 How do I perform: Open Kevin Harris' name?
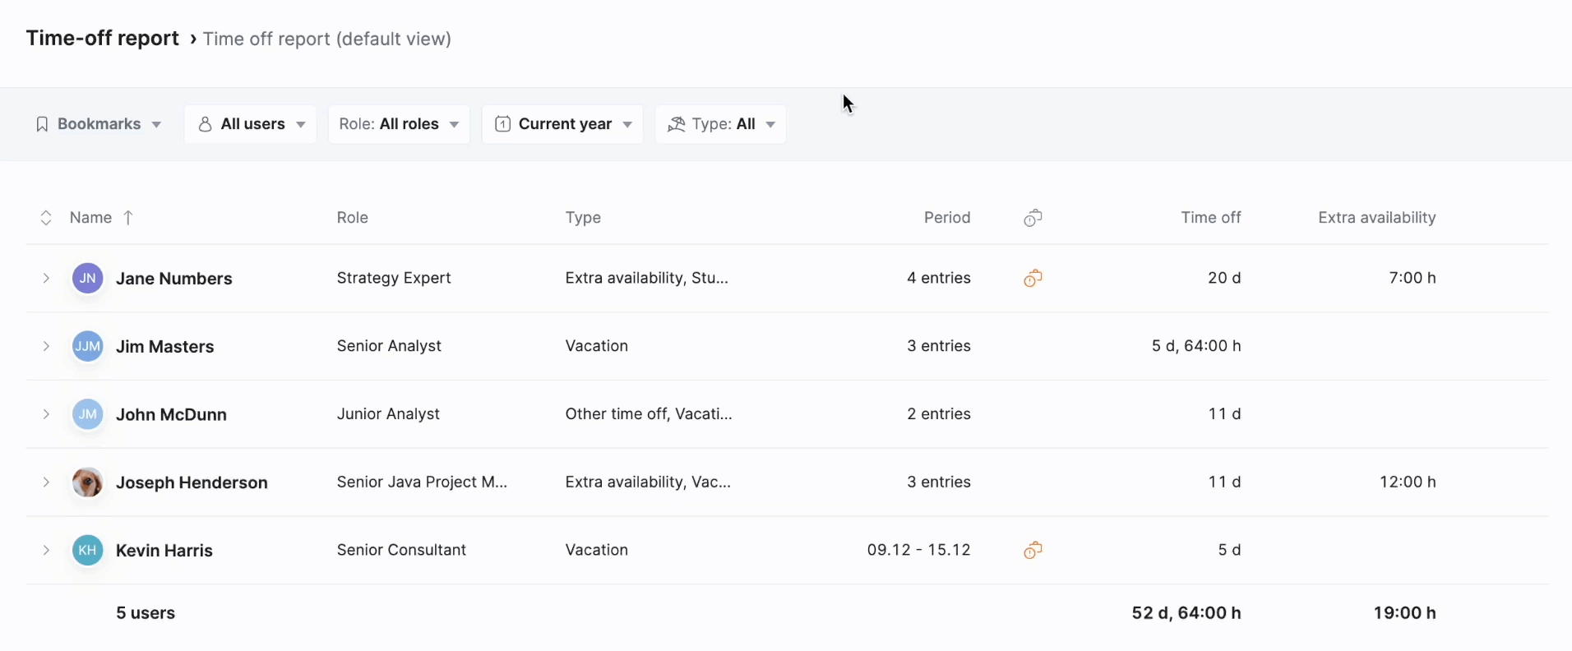pyautogui.click(x=164, y=551)
